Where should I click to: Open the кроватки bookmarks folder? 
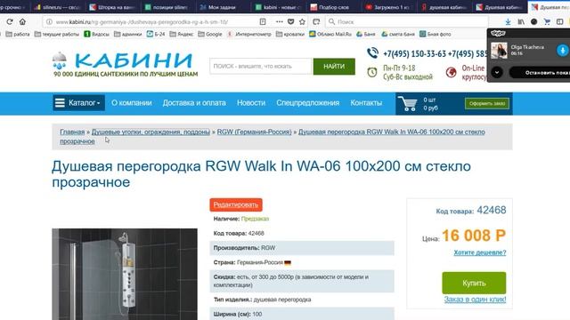coord(290,34)
